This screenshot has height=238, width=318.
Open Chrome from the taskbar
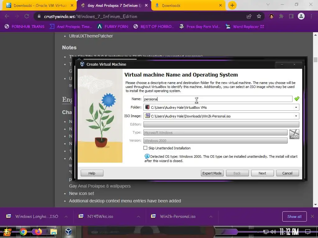pos(23,232)
